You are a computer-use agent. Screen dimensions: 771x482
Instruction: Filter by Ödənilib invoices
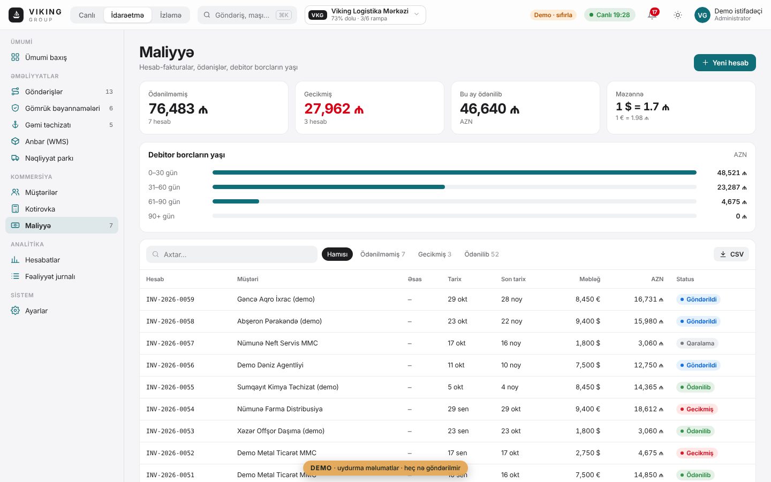(x=481, y=254)
